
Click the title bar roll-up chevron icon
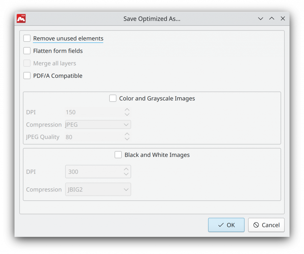(x=272, y=18)
